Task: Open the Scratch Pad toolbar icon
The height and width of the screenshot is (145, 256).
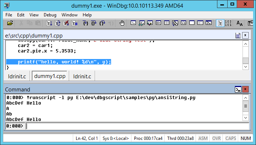Action: (192, 23)
